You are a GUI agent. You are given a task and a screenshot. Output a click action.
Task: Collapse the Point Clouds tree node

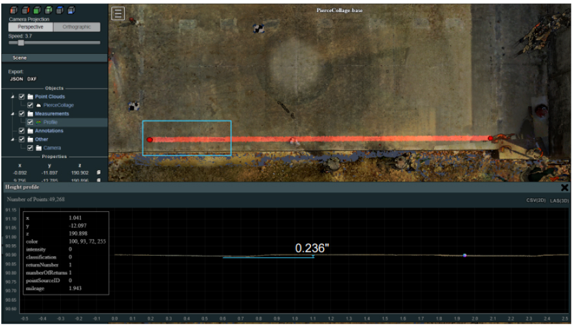point(13,96)
